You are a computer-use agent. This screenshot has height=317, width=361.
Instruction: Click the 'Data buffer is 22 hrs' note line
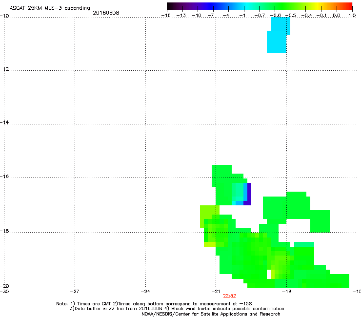point(177,309)
